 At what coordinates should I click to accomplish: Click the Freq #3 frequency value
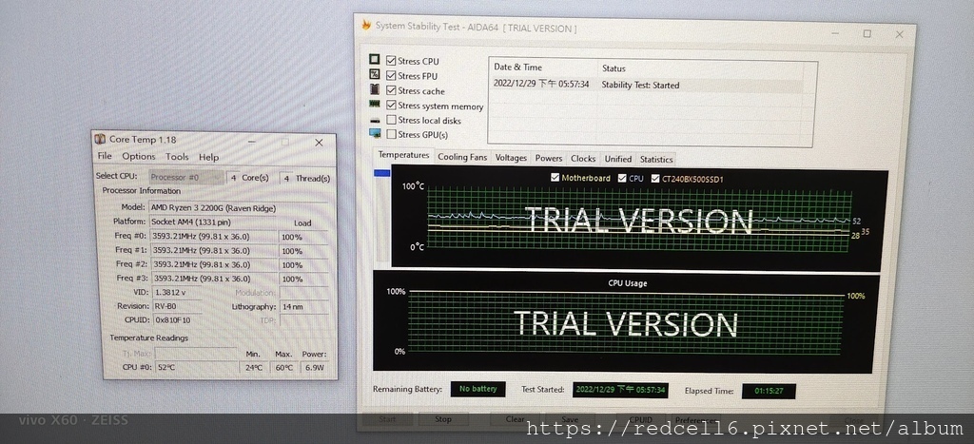(x=213, y=279)
